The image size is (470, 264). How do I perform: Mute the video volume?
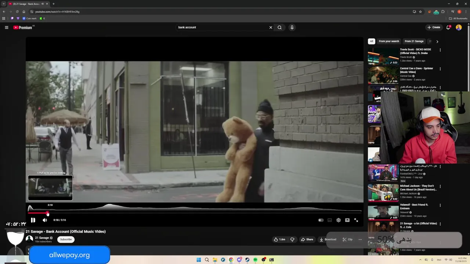(45, 220)
